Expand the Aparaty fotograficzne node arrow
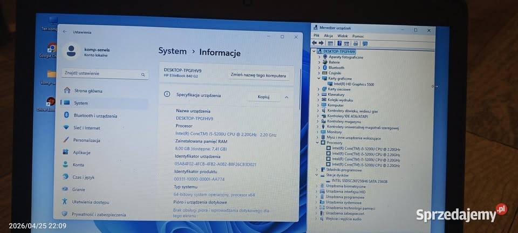518x233 pixels. coord(319,57)
